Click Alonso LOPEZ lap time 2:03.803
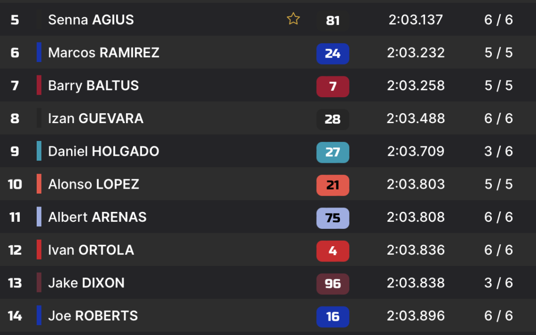 [x=416, y=184]
